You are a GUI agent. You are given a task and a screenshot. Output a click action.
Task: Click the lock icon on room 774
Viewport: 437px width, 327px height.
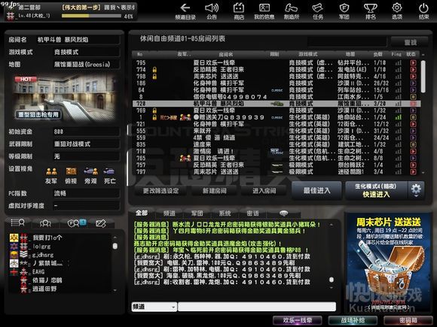click(x=154, y=69)
